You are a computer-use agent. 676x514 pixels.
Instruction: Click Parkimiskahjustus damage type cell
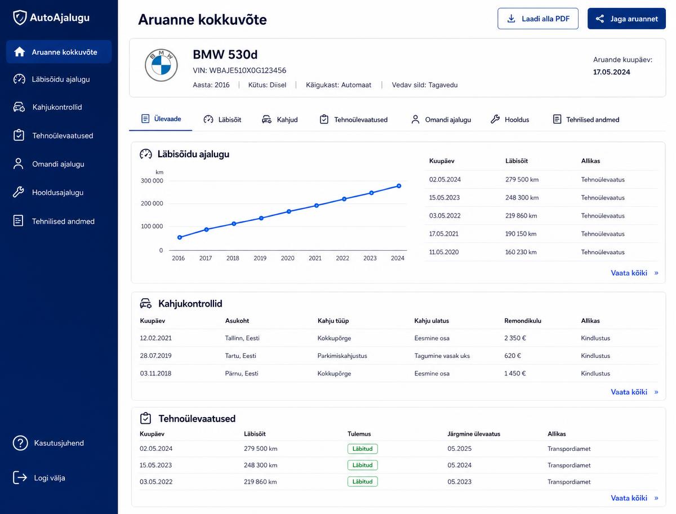(x=343, y=356)
